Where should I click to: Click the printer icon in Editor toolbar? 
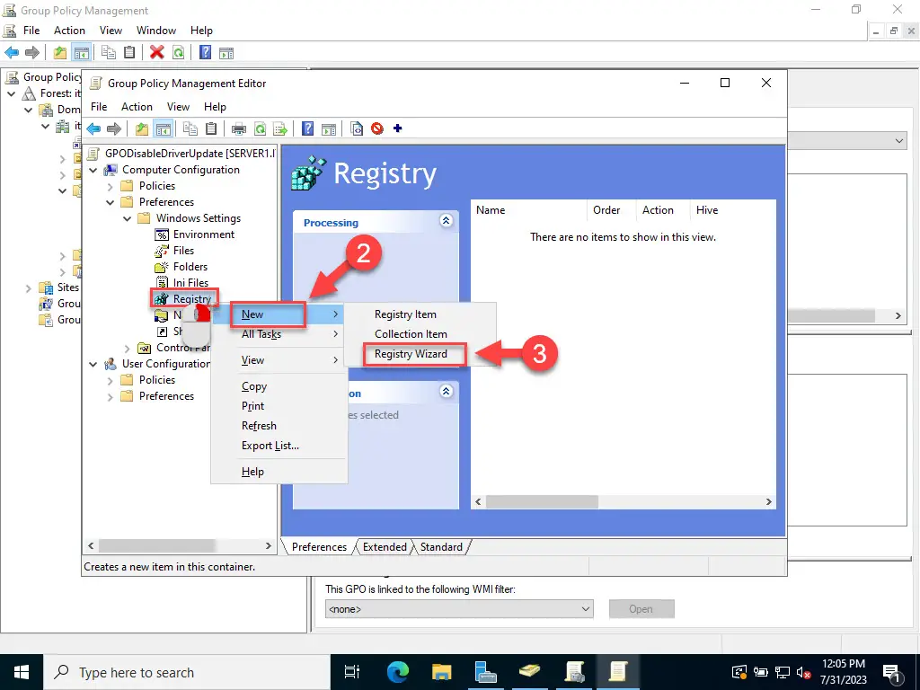tap(239, 128)
